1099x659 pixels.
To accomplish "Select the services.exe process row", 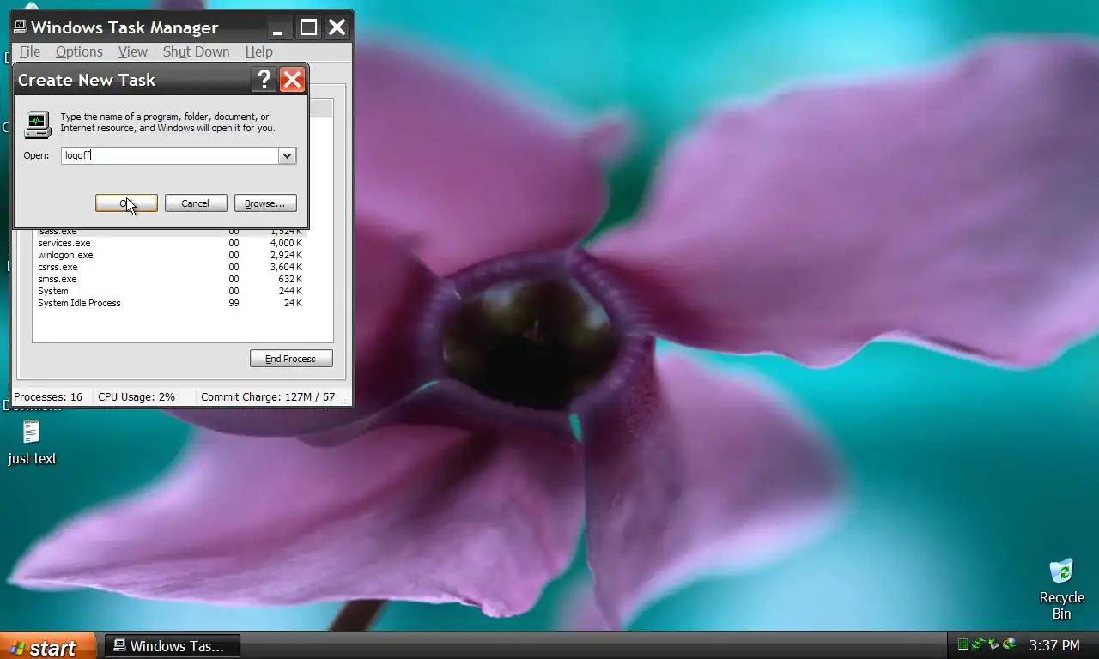I will point(170,243).
